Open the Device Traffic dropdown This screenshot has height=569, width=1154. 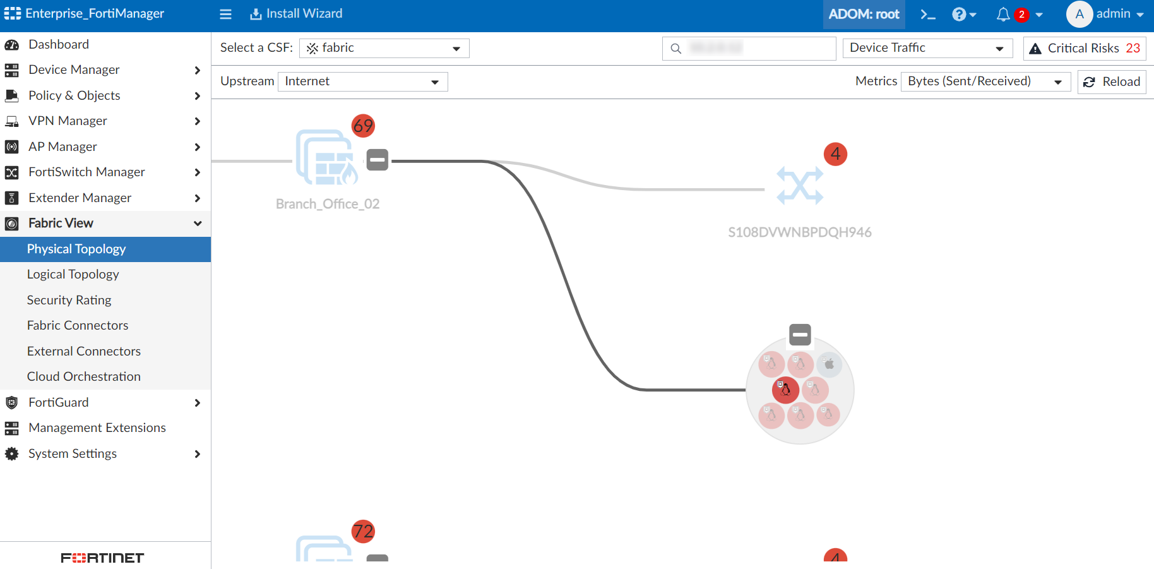[x=927, y=47]
